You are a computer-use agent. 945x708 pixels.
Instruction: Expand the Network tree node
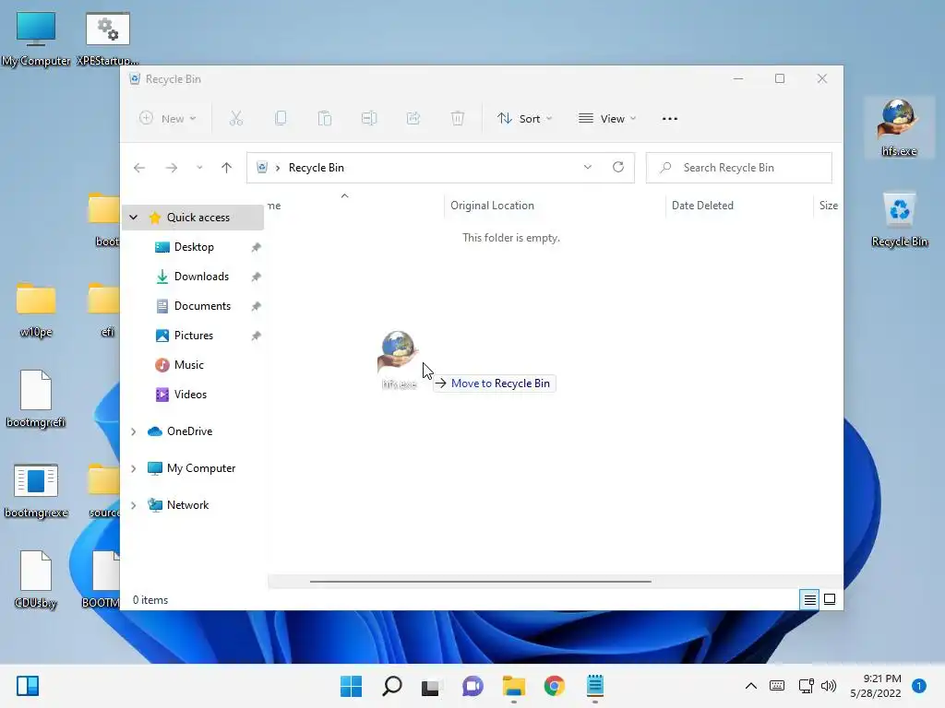point(134,505)
